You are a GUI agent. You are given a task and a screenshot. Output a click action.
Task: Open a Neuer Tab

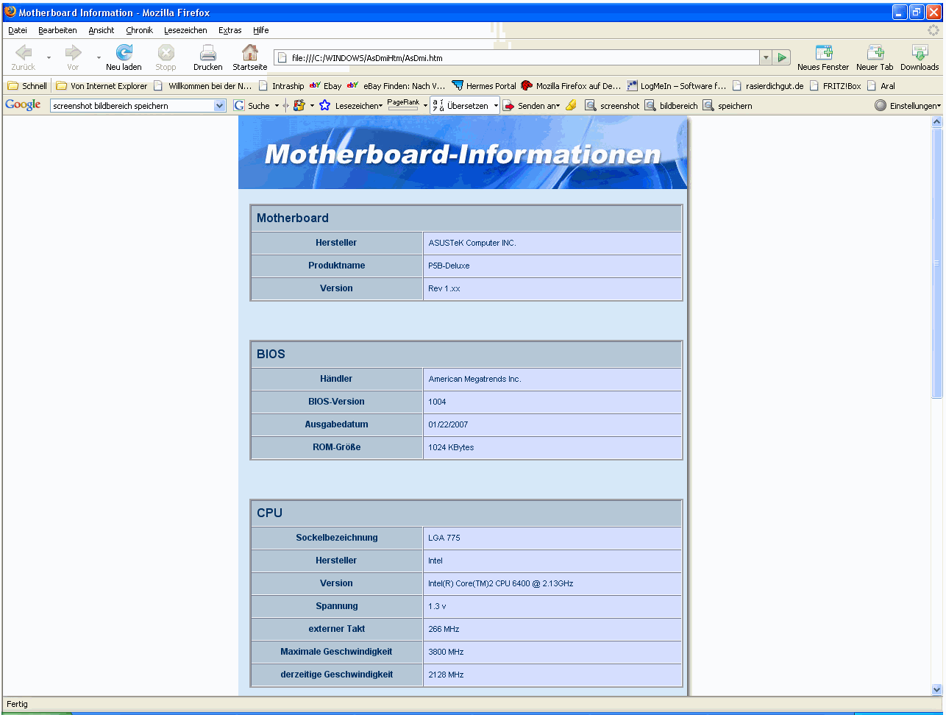[x=875, y=57]
